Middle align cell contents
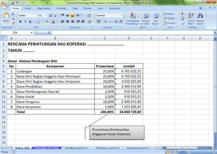The image size is (217, 154). (x=68, y=16)
